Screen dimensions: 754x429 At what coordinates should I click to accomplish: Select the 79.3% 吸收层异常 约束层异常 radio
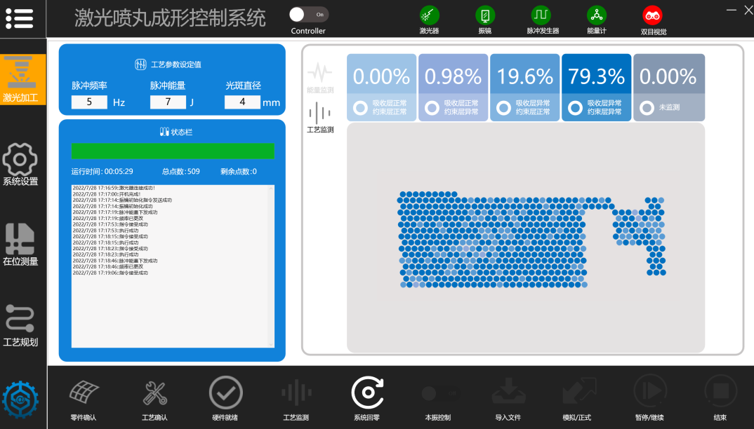coord(575,108)
